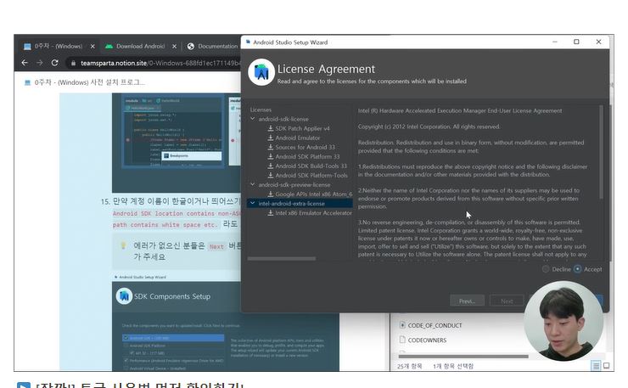Click download icon beside Android Emulator
Image resolution: width=628 pixels, height=388 pixels.
(271, 138)
